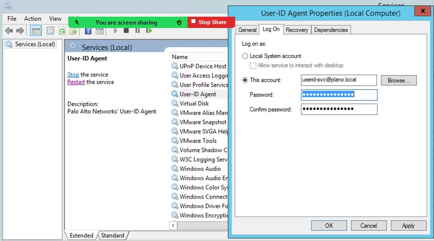Toggle Allow service to interact with desktop
Viewport: 434px width, 241px height.
pos(253,65)
